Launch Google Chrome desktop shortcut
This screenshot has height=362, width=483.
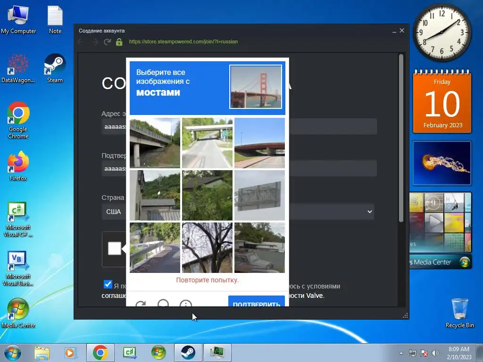pyautogui.click(x=18, y=120)
